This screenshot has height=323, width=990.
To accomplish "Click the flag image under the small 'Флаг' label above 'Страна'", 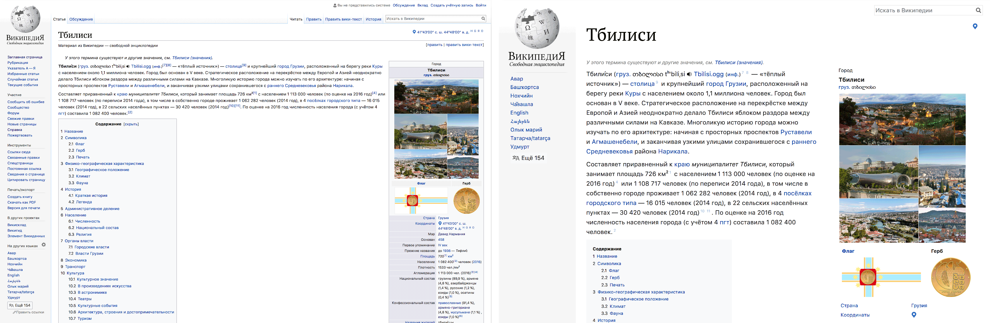I will point(421,200).
